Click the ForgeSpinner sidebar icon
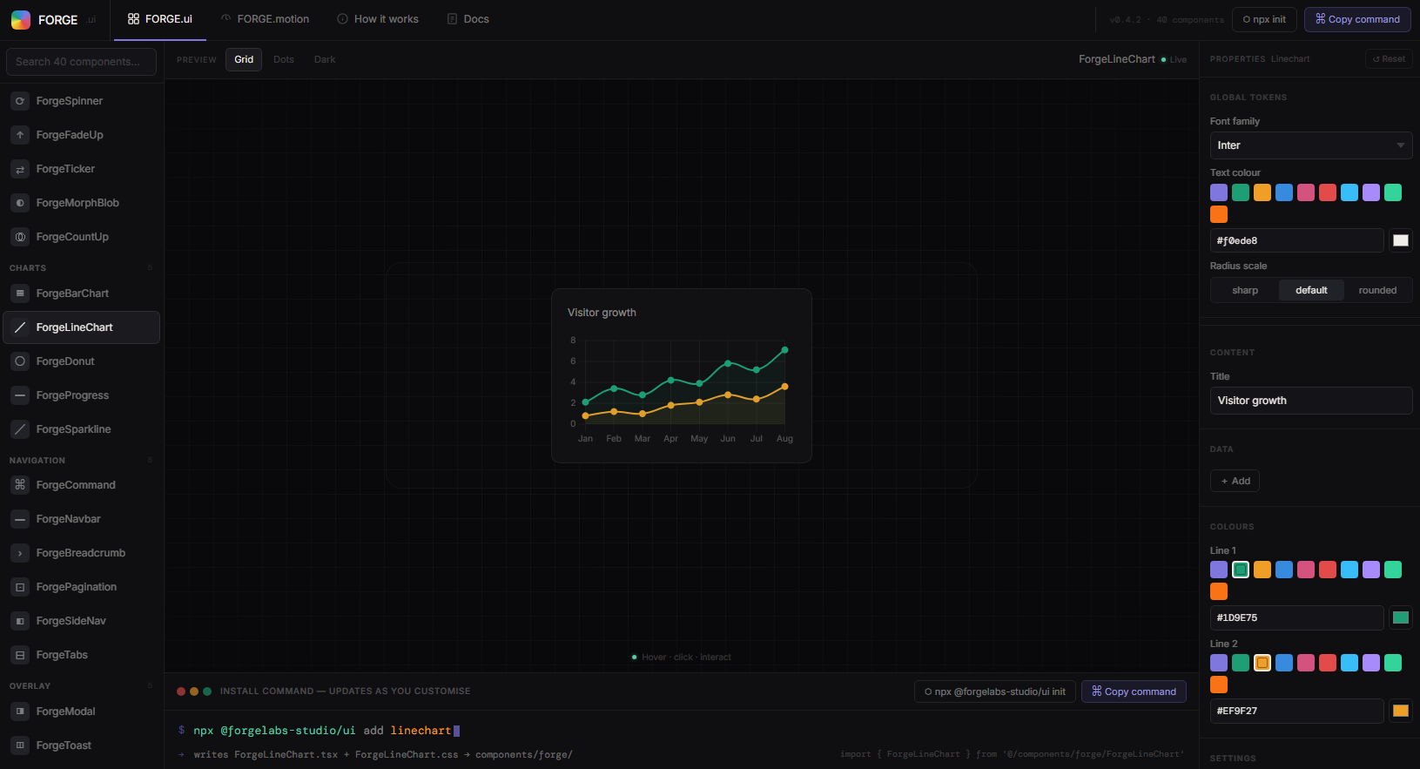1420x769 pixels. coord(20,101)
